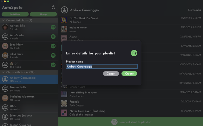Open the John-Luc Jabbour chat
This screenshot has height=126, width=203.
point(29,117)
